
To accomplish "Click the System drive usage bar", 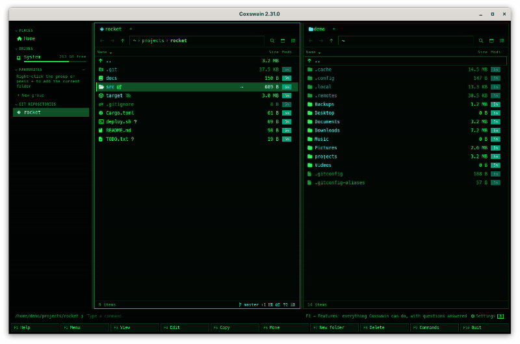I will (55, 62).
